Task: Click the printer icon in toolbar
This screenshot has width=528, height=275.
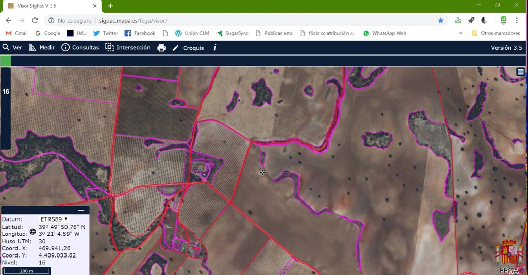Action: [161, 48]
